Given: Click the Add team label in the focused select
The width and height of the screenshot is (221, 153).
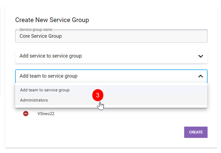Looking at the screenshot, I should [x=48, y=76].
